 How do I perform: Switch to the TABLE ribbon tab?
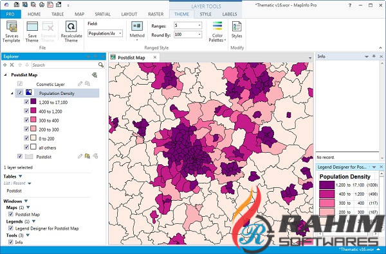click(58, 14)
